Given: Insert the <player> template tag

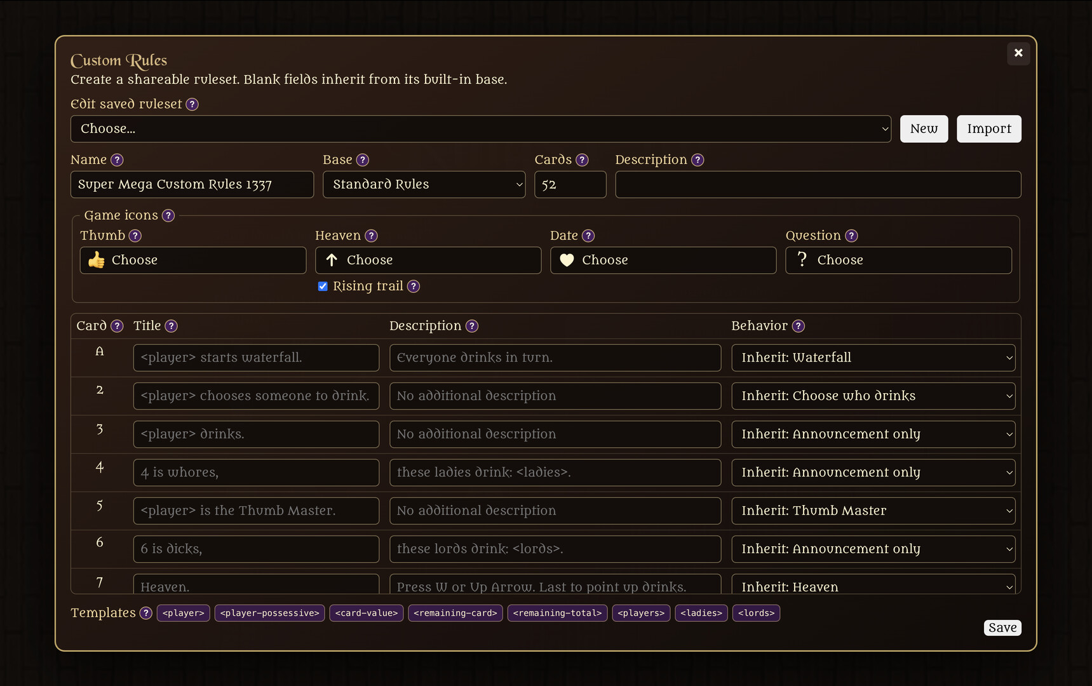Looking at the screenshot, I should click(x=184, y=613).
